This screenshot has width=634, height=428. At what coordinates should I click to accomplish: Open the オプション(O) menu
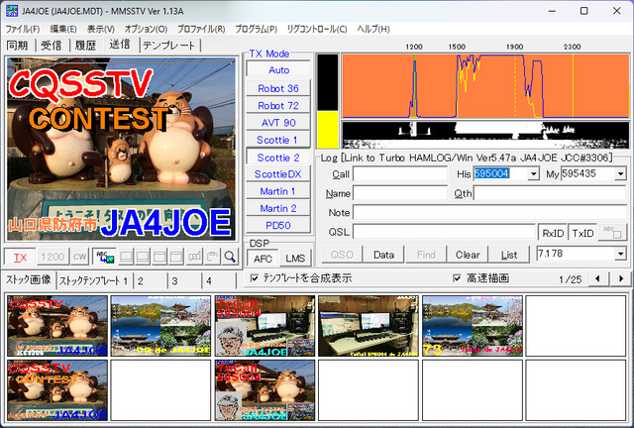point(146,29)
